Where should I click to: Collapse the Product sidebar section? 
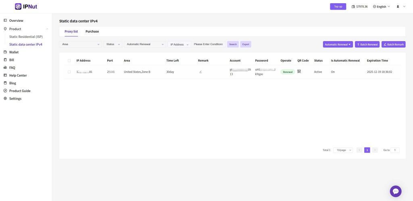point(47,29)
